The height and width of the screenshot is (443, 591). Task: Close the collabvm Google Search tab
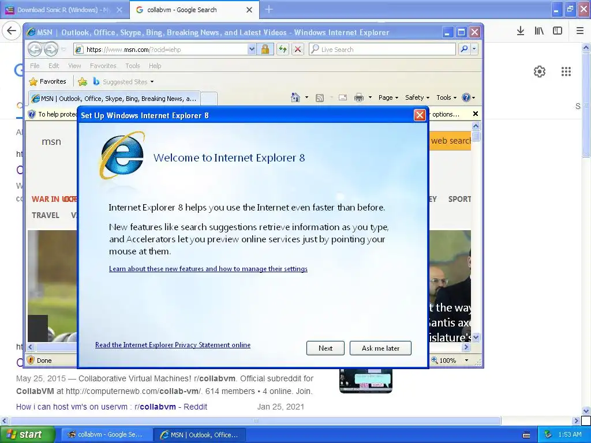(x=249, y=10)
